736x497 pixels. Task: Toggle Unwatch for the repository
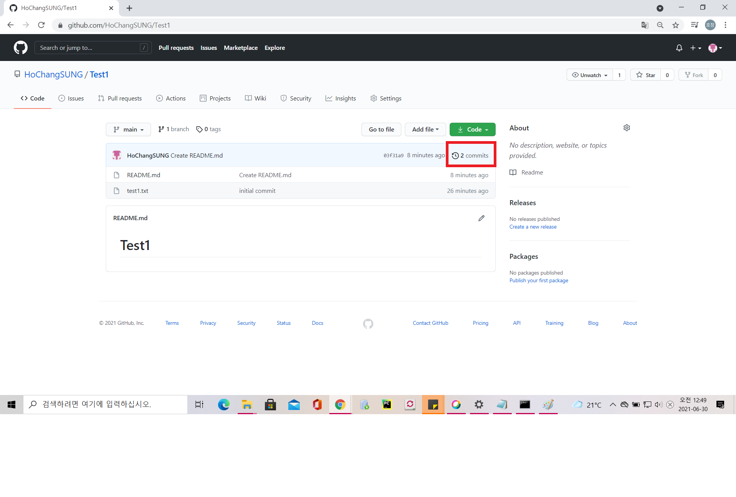click(590, 75)
